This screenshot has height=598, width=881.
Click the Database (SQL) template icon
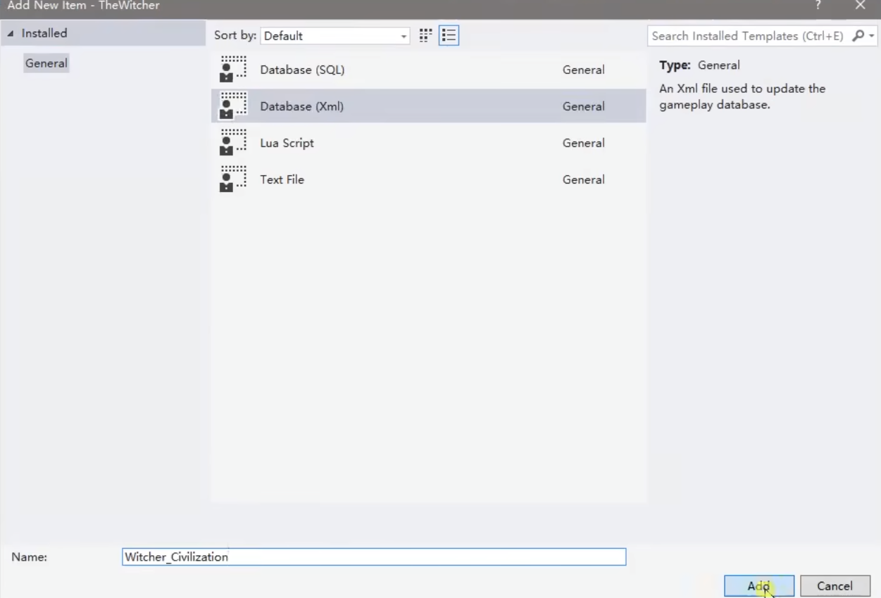(233, 70)
